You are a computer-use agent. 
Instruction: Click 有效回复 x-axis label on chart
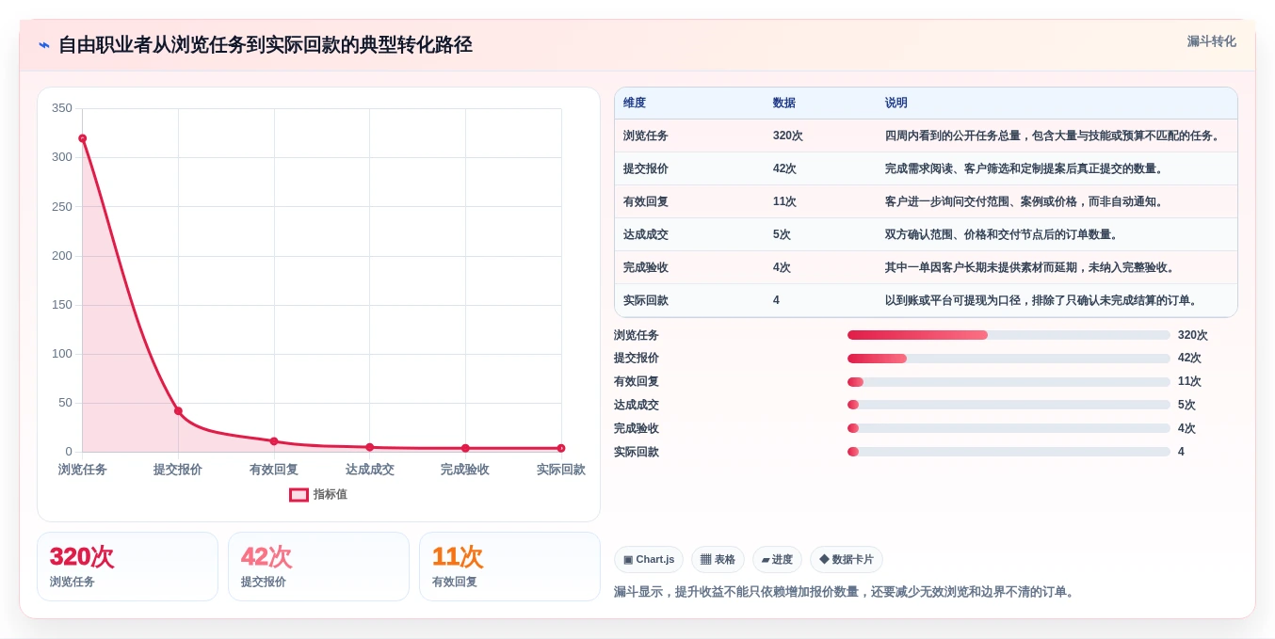[274, 470]
